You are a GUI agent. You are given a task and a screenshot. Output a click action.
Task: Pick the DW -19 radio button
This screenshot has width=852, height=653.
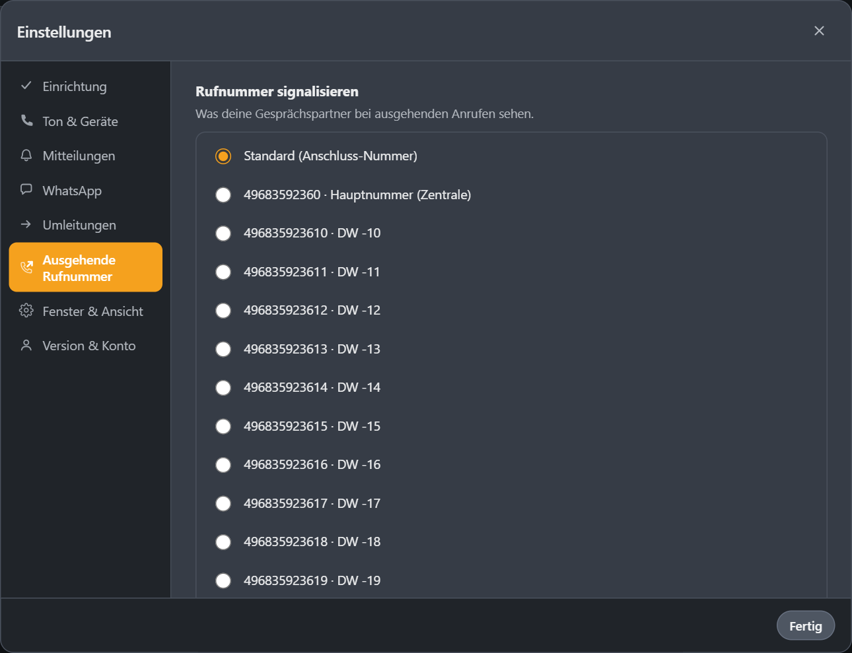[x=223, y=580]
